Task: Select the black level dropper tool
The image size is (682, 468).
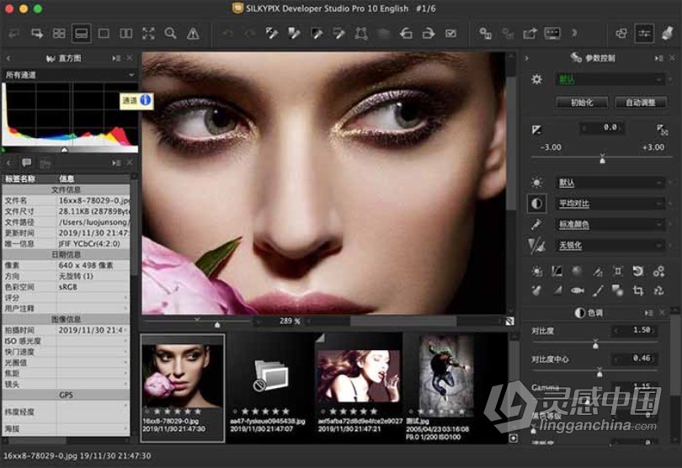Action: pos(317,34)
